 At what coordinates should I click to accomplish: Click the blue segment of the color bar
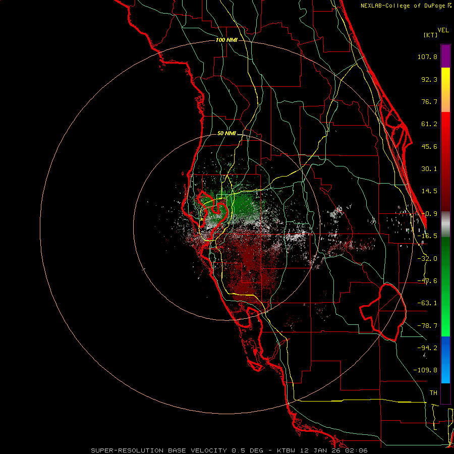pyautogui.click(x=445, y=360)
